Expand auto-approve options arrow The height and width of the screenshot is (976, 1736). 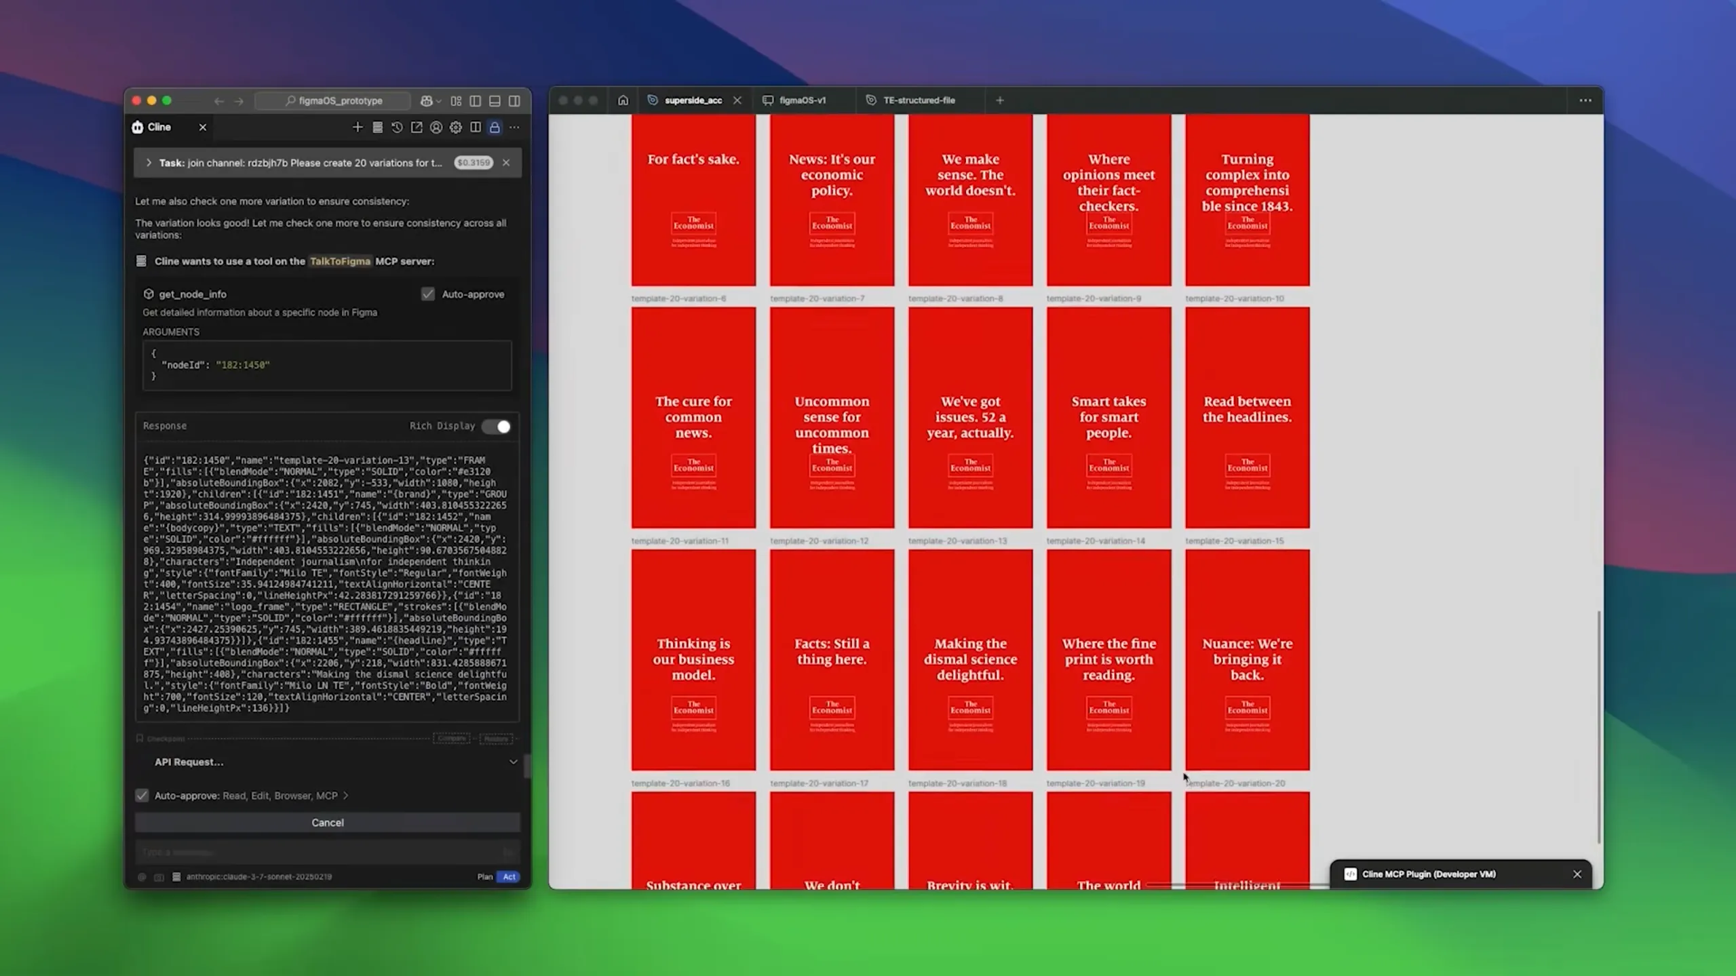346,796
